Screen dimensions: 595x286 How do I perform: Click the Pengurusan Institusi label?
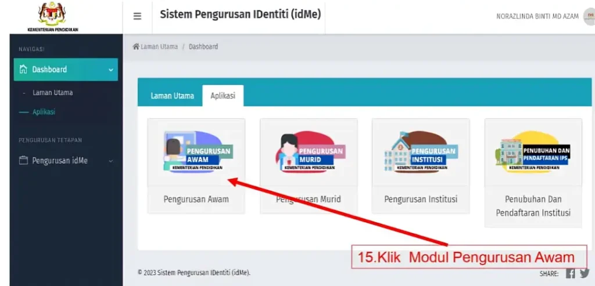[x=421, y=199]
